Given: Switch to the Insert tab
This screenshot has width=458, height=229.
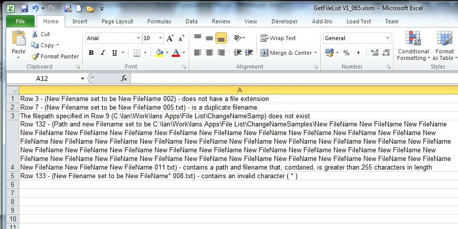Looking at the screenshot, I should point(80,22).
